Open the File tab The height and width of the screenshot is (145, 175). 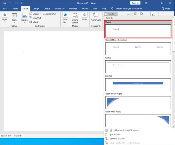pos(5,9)
